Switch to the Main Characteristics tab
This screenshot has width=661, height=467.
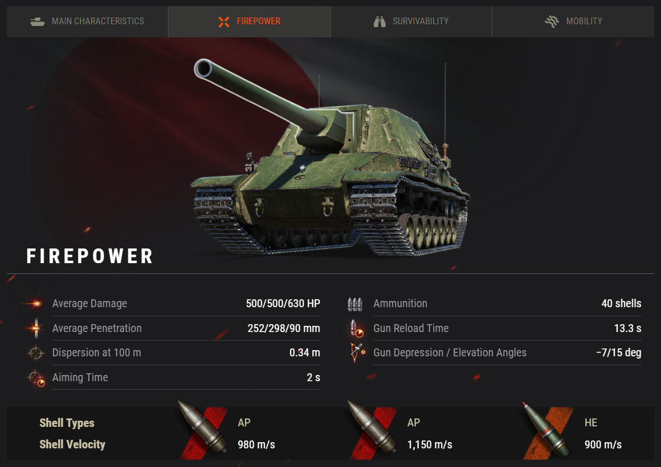tap(87, 21)
